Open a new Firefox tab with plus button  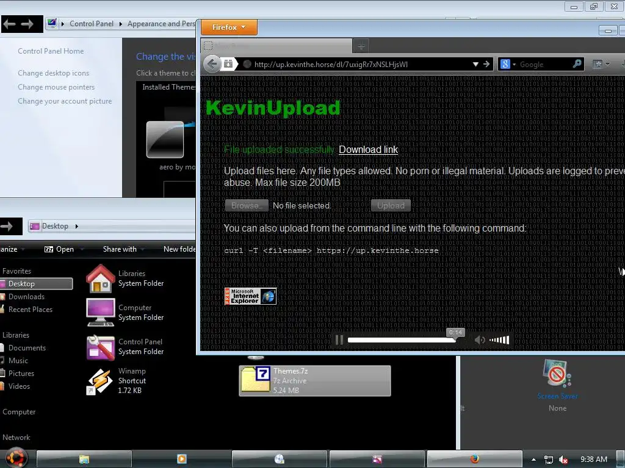click(361, 46)
